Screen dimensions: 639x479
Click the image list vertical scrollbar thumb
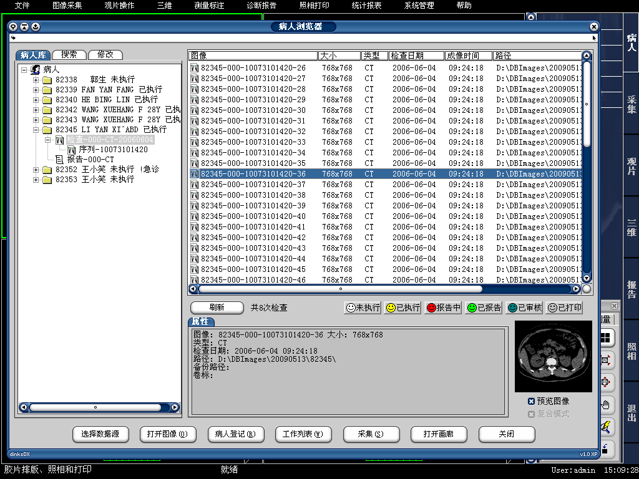coord(587,104)
